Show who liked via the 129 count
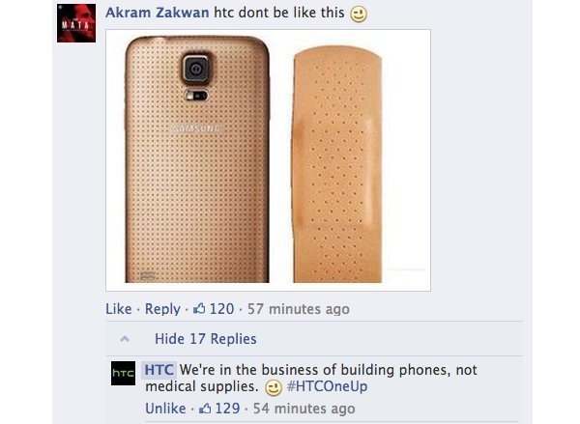 (227, 409)
